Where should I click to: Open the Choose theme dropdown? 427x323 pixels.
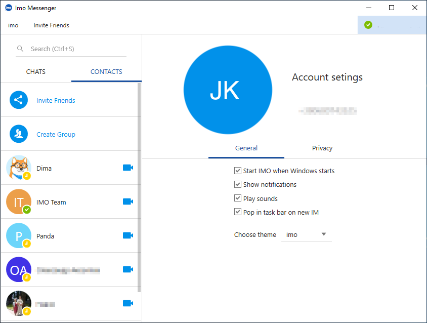(x=307, y=235)
